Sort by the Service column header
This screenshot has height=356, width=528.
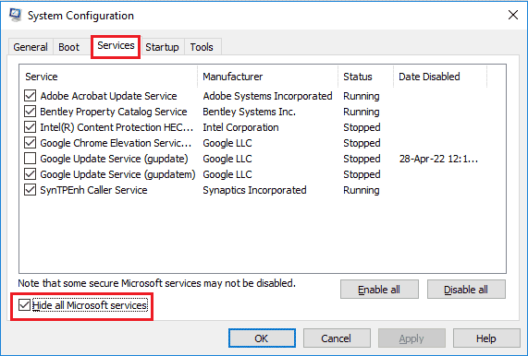click(108, 77)
